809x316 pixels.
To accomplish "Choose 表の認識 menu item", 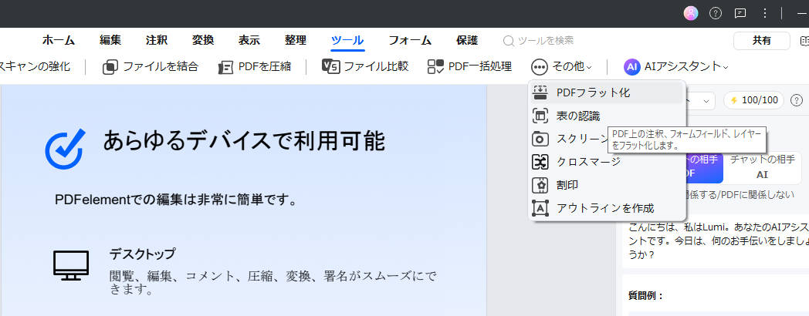I will [608, 116].
